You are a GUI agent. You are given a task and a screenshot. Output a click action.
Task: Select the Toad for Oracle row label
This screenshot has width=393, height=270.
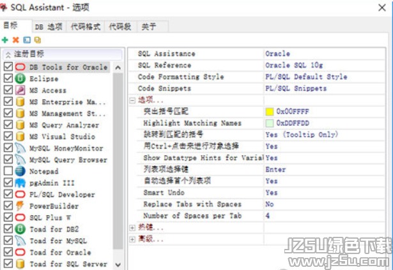coord(60,252)
